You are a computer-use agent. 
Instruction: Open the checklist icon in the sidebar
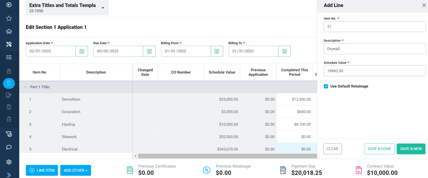9,57
